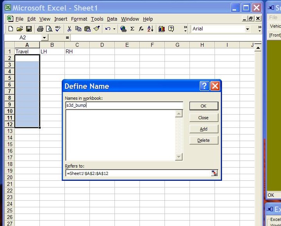Open the Arial font dropdown
This screenshot has height=226, width=281.
coord(247,29)
